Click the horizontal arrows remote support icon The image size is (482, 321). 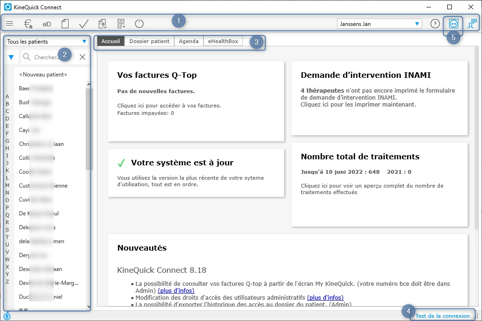coord(454,24)
